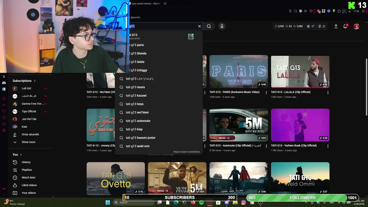
Task: Open Weld Ommi video thumbnail
Action: point(300,178)
